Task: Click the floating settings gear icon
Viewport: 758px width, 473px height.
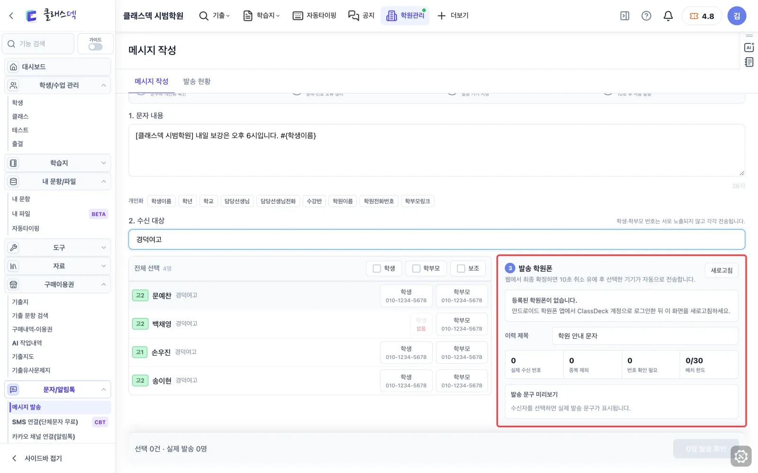Action: [741, 456]
